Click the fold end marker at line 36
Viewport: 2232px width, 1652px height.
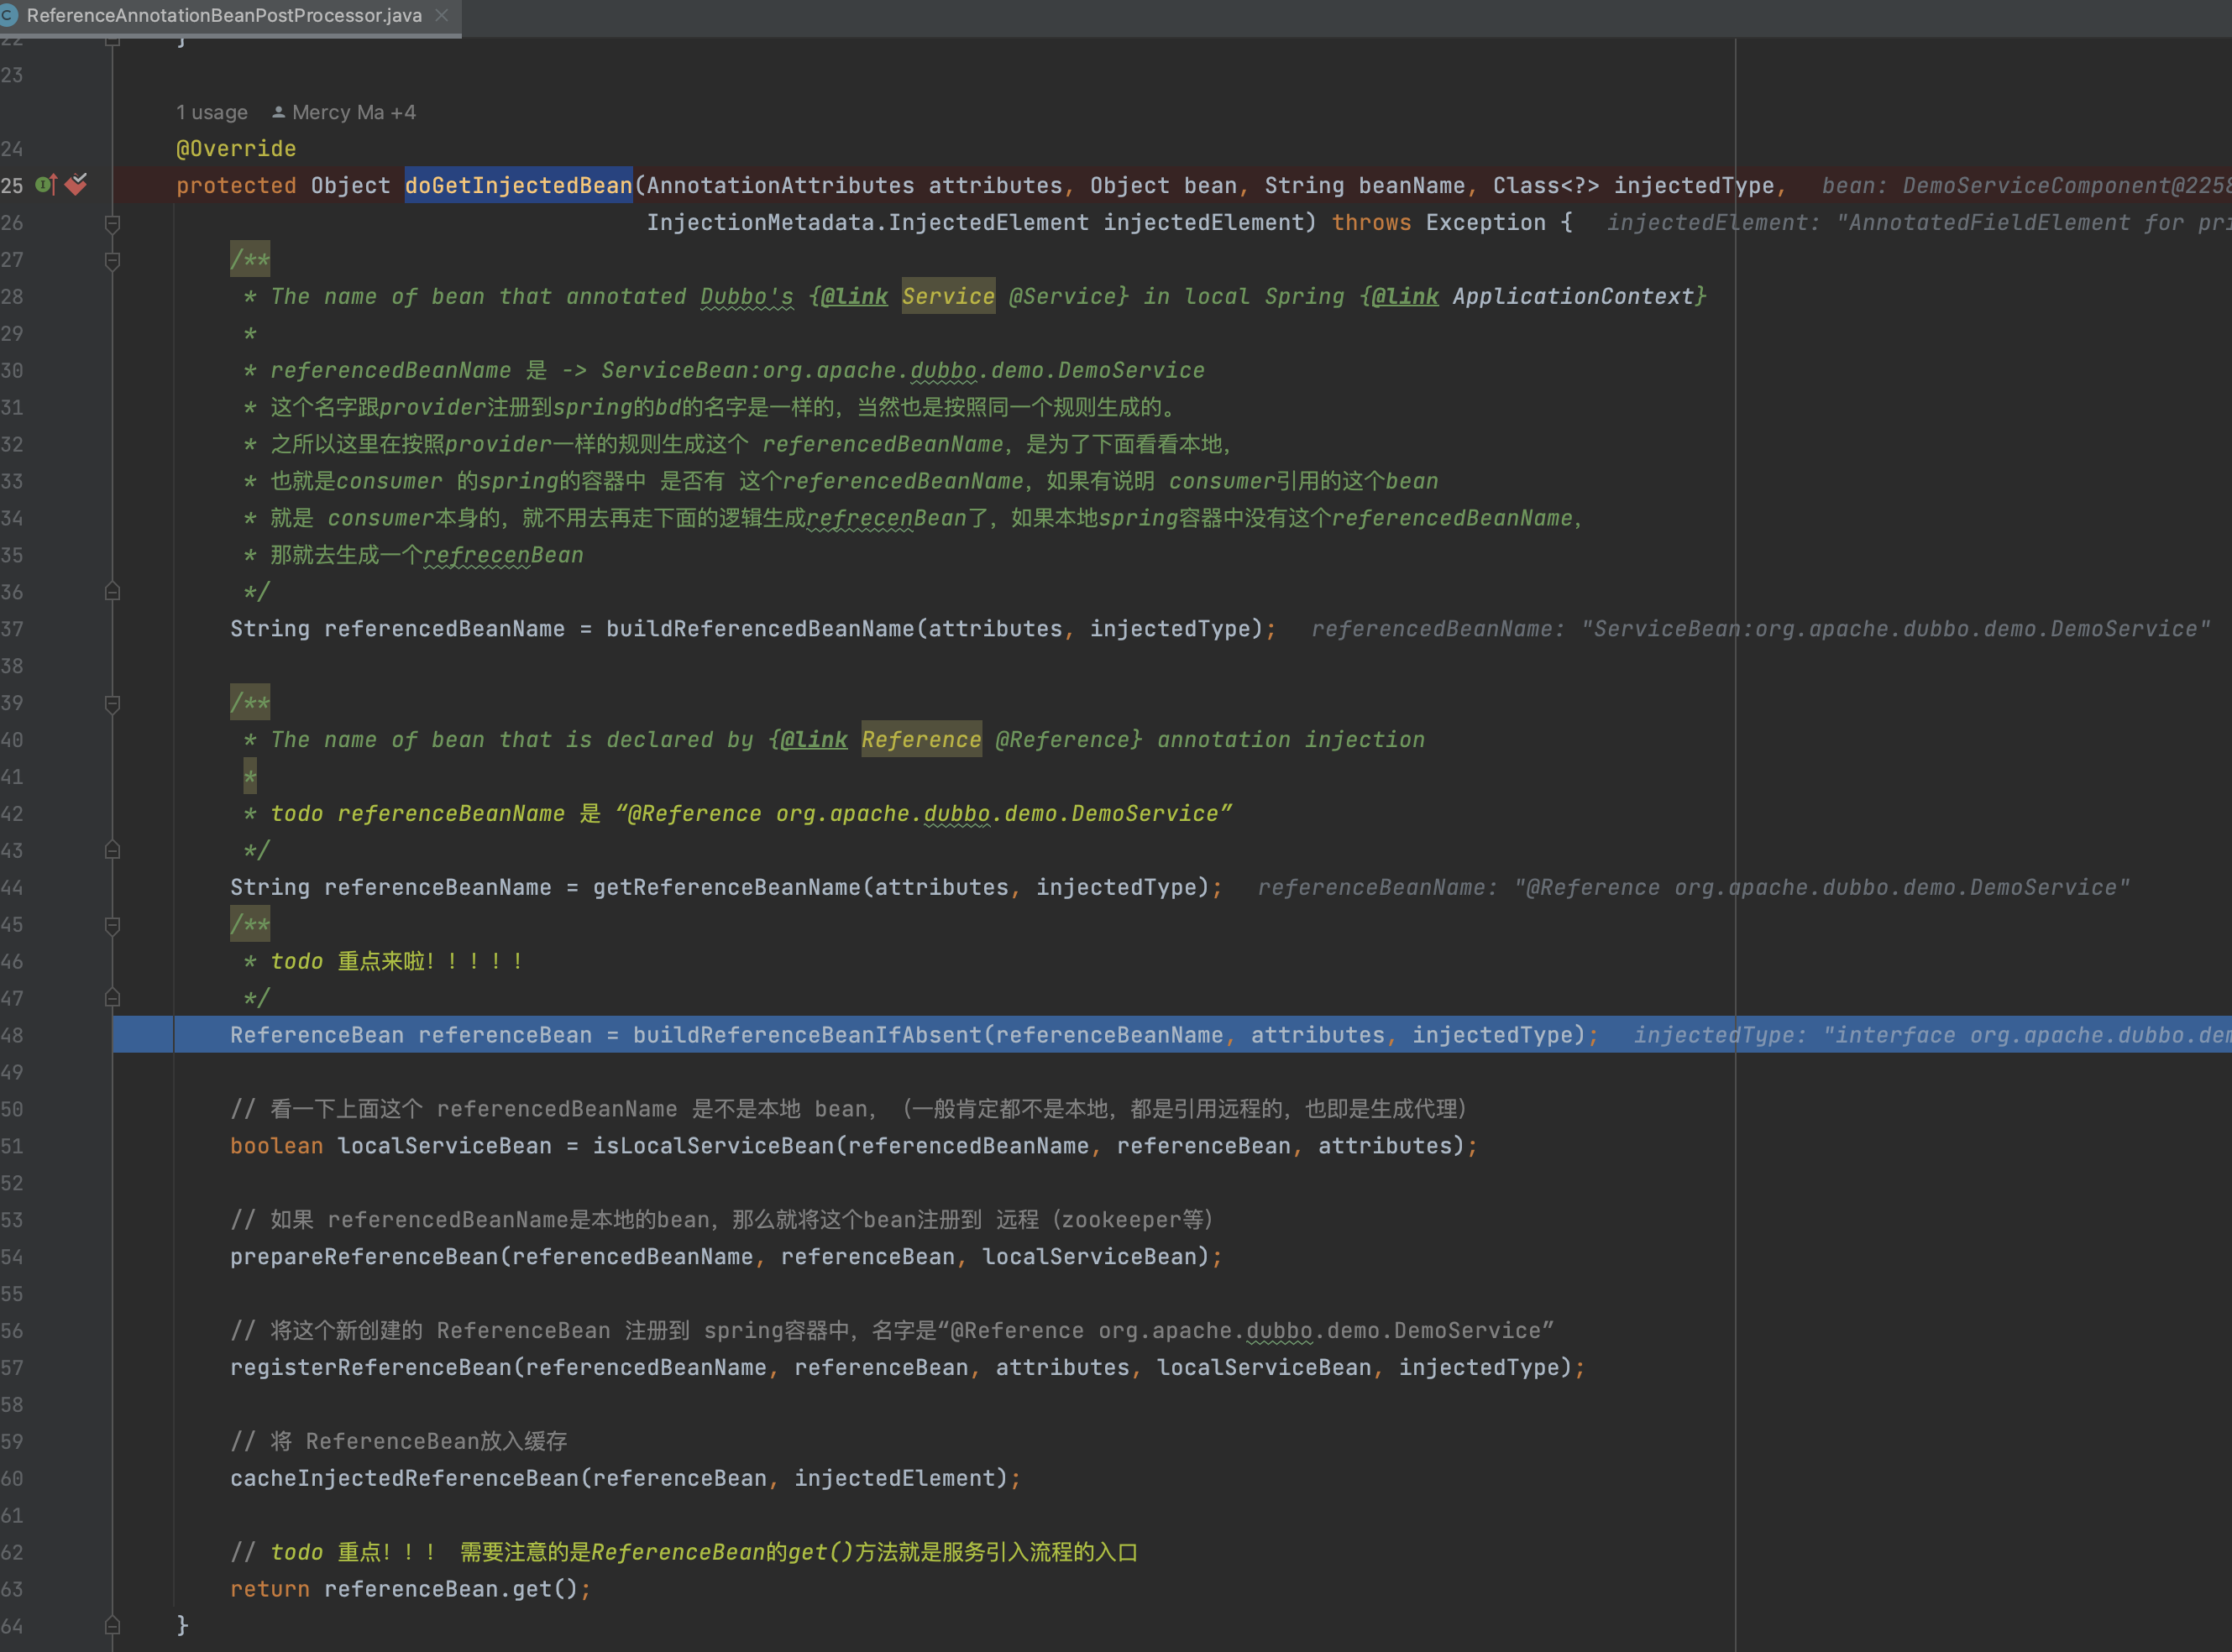(x=112, y=592)
